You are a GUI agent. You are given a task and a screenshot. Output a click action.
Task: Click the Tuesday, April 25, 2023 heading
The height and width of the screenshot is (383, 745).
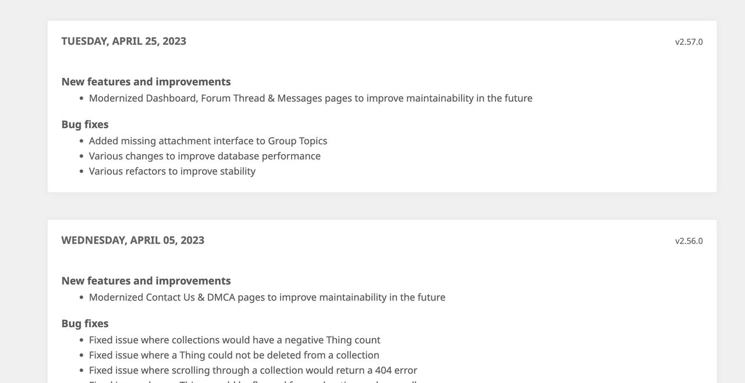tap(124, 41)
